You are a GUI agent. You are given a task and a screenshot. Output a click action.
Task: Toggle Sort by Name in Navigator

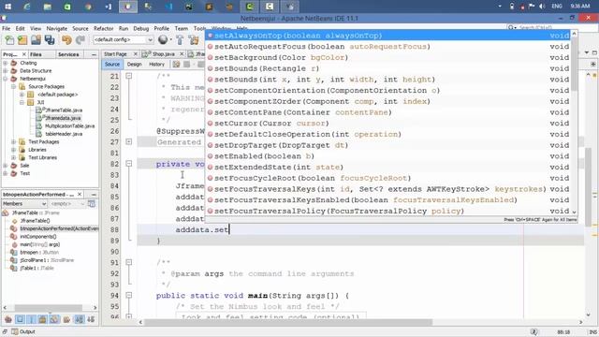79,319
